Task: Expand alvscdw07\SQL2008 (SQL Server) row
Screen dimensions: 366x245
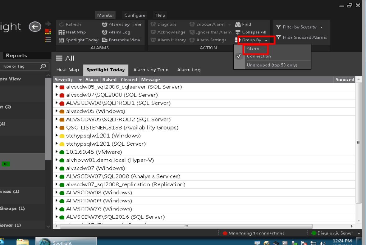Action: pyautogui.click(x=57, y=95)
